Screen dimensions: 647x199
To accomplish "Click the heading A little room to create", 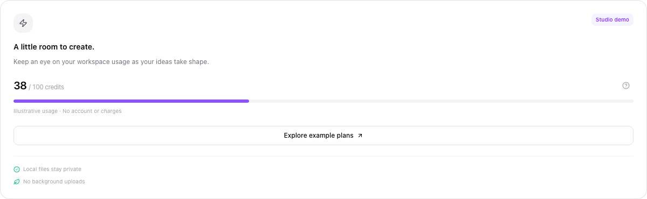I will click(54, 47).
